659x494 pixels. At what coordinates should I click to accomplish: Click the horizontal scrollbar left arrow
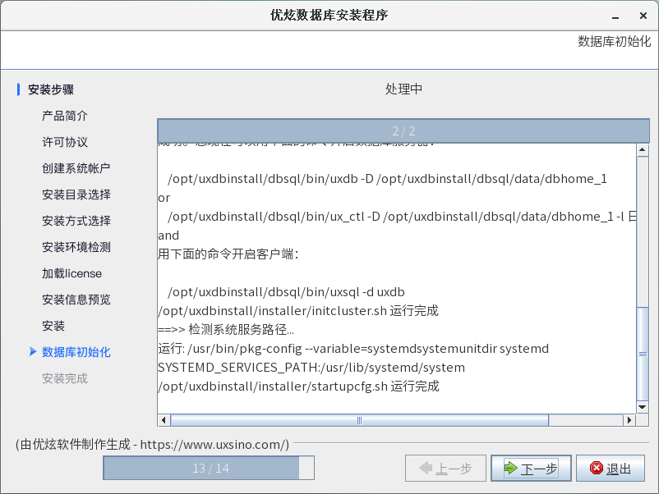click(164, 420)
